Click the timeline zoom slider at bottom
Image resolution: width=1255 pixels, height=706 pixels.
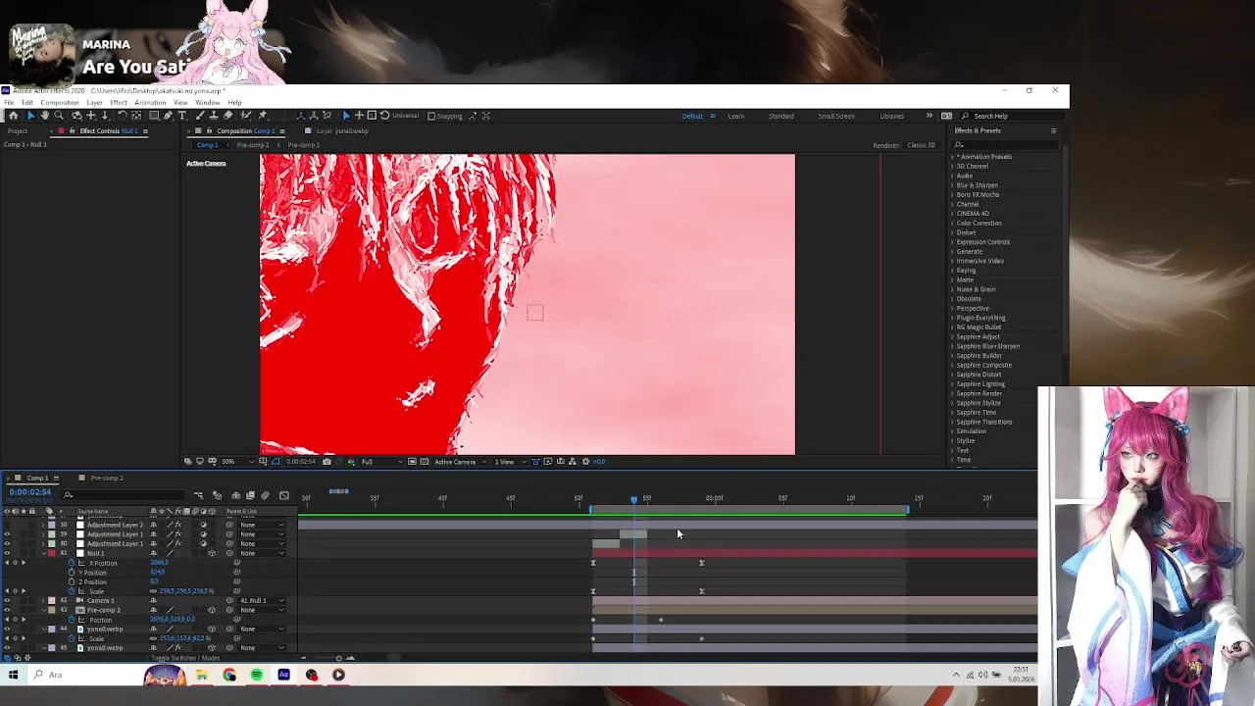pos(338,658)
